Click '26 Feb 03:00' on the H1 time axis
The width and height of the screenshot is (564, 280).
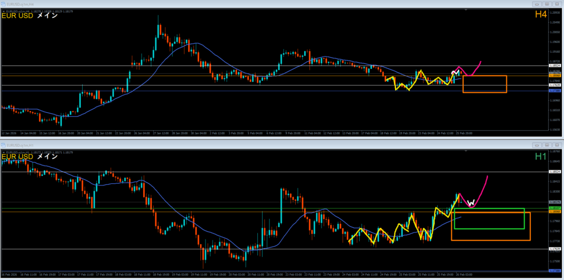pos(464,274)
